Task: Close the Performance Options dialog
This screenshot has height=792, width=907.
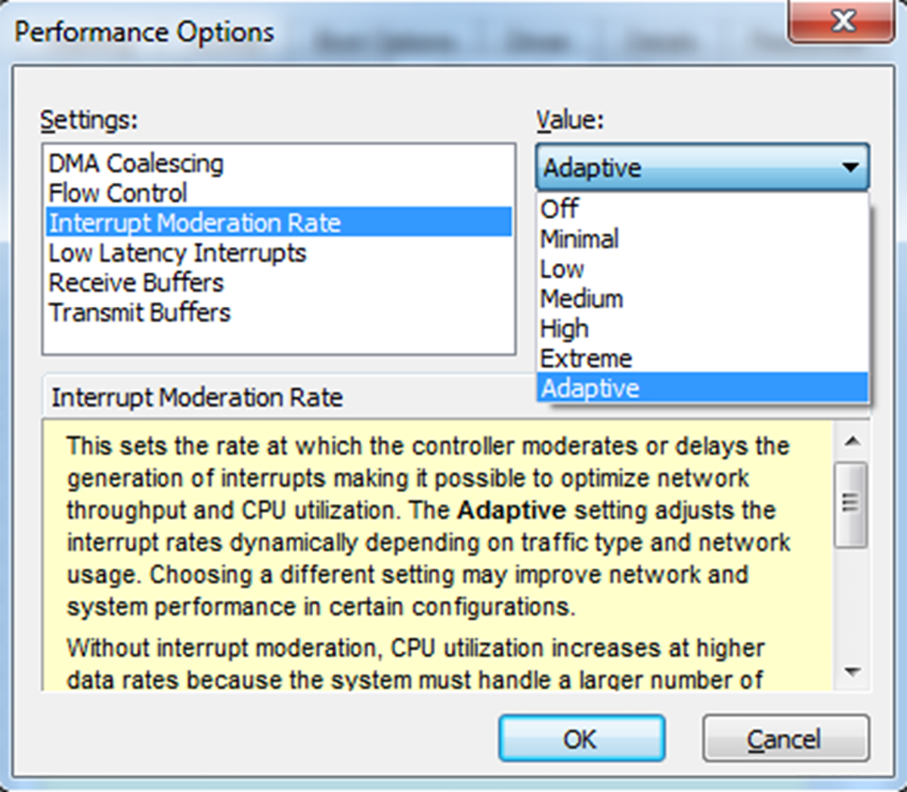Action: coord(841,21)
